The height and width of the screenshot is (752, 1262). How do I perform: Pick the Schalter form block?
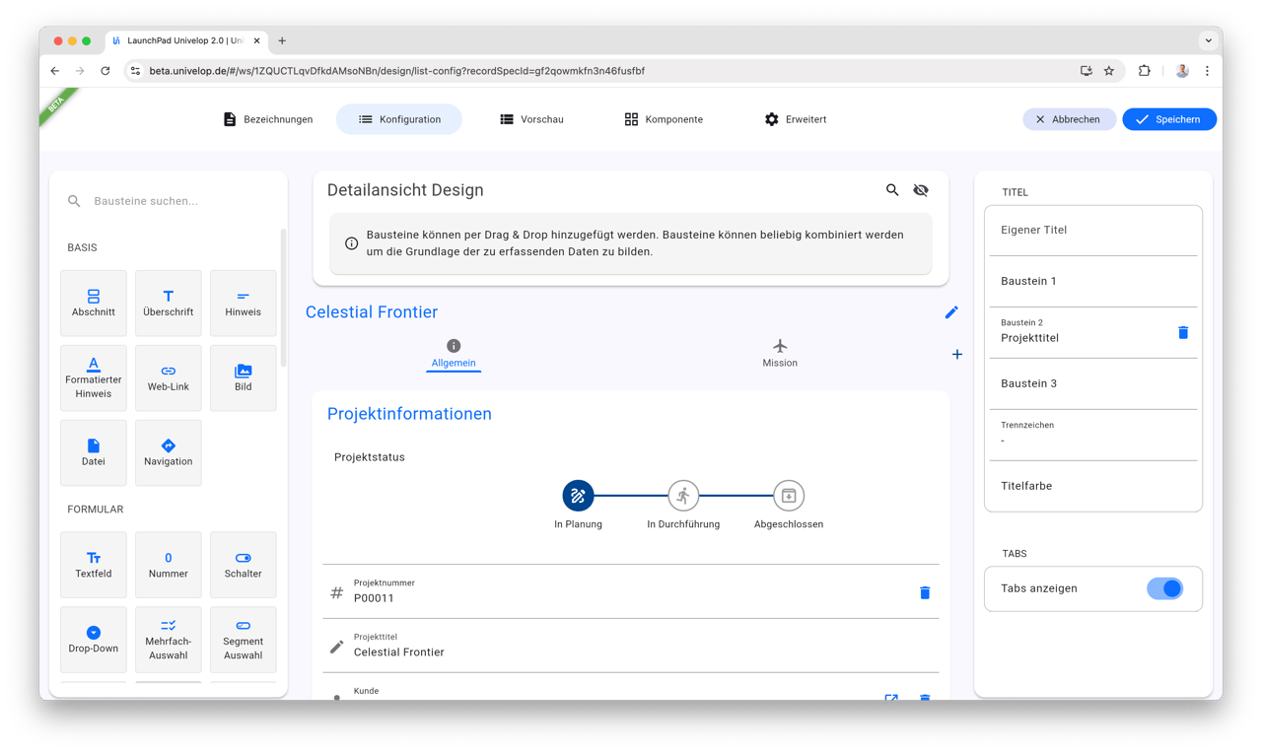[x=244, y=565]
